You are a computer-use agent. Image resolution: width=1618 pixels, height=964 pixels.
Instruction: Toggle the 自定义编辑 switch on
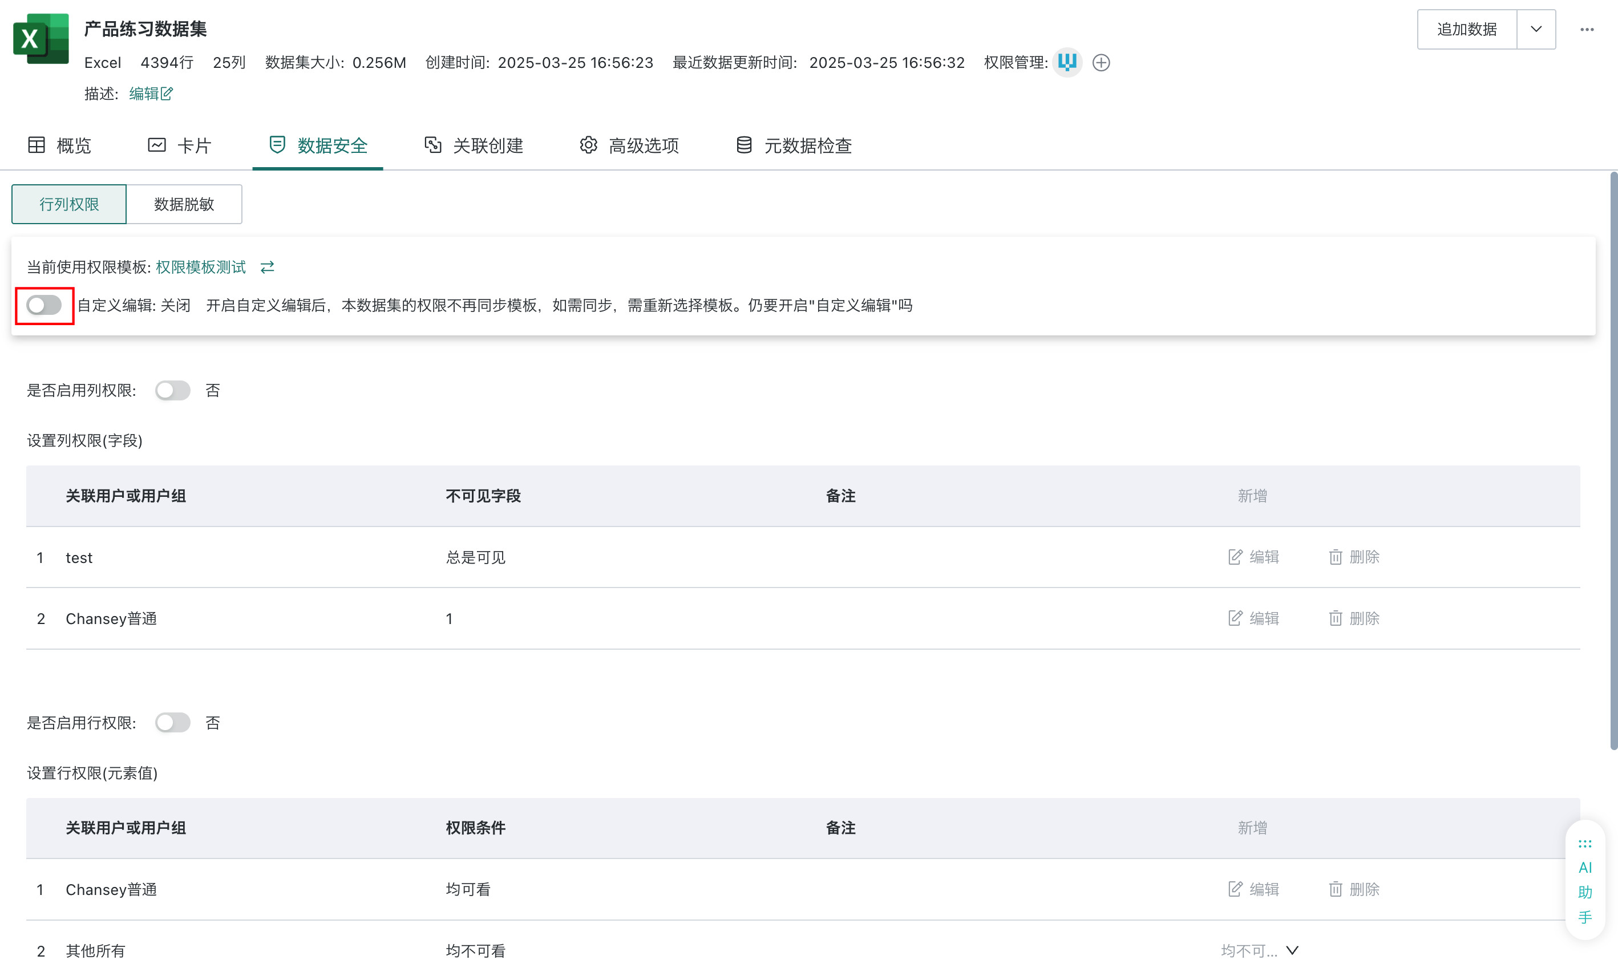coord(44,305)
